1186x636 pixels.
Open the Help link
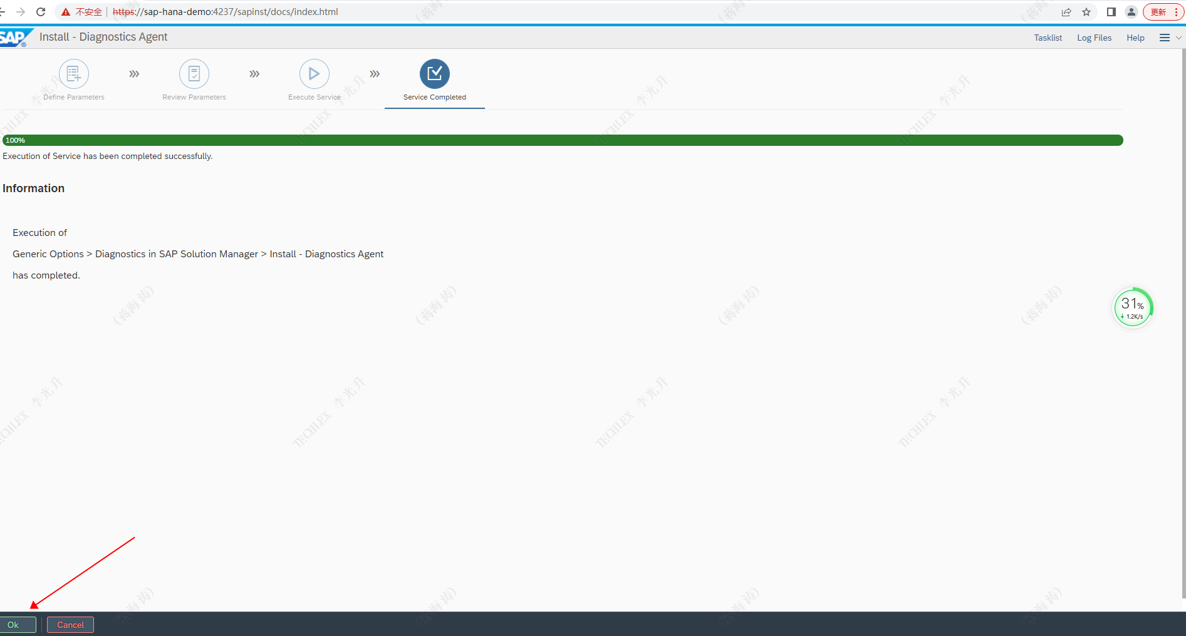(x=1135, y=38)
